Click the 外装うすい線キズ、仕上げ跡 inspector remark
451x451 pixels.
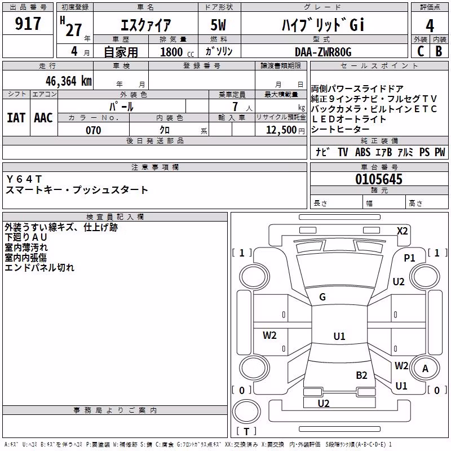pos(61,227)
